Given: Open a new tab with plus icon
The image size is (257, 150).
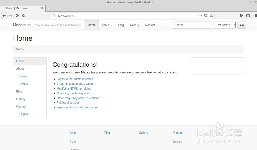Looking at the screenshot, I should pos(49,8).
